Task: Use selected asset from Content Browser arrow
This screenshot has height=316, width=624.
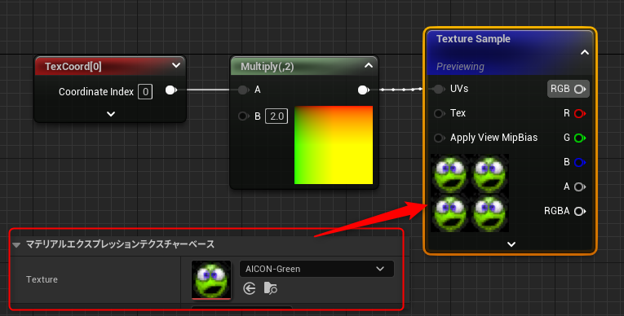Action: (x=250, y=288)
